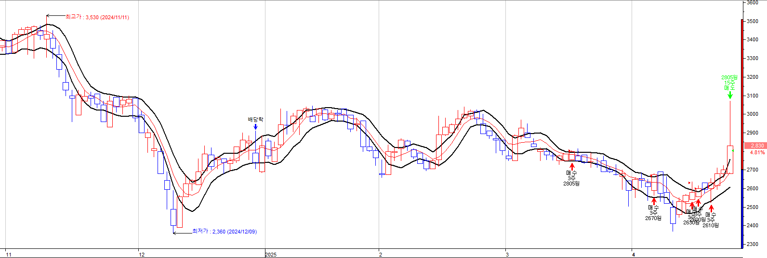Click the red and blue vertical range bar
The width and height of the screenshot is (767, 258).
pyautogui.click(x=742, y=134)
